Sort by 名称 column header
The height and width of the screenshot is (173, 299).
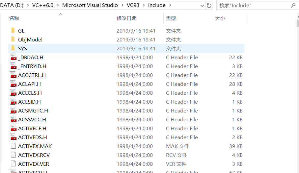click(14, 18)
